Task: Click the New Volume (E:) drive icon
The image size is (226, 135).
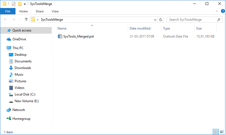Action: pyautogui.click(x=11, y=102)
